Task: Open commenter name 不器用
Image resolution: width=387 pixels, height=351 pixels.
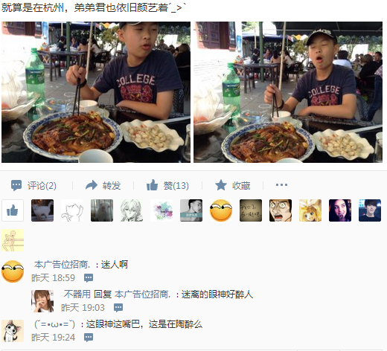Action: click(77, 294)
